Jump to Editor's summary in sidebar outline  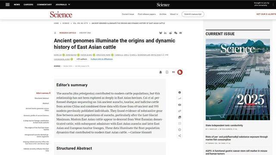point(43,93)
